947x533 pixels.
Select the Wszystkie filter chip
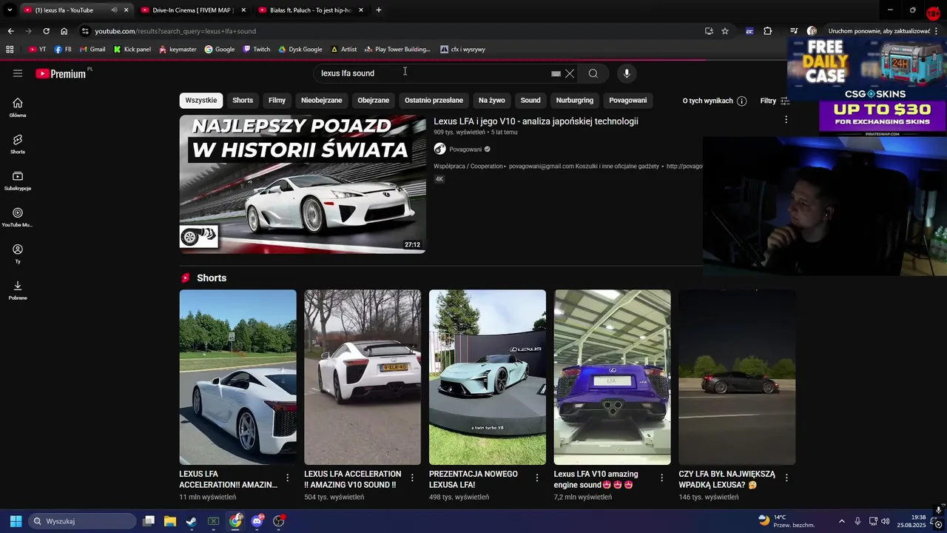201,101
